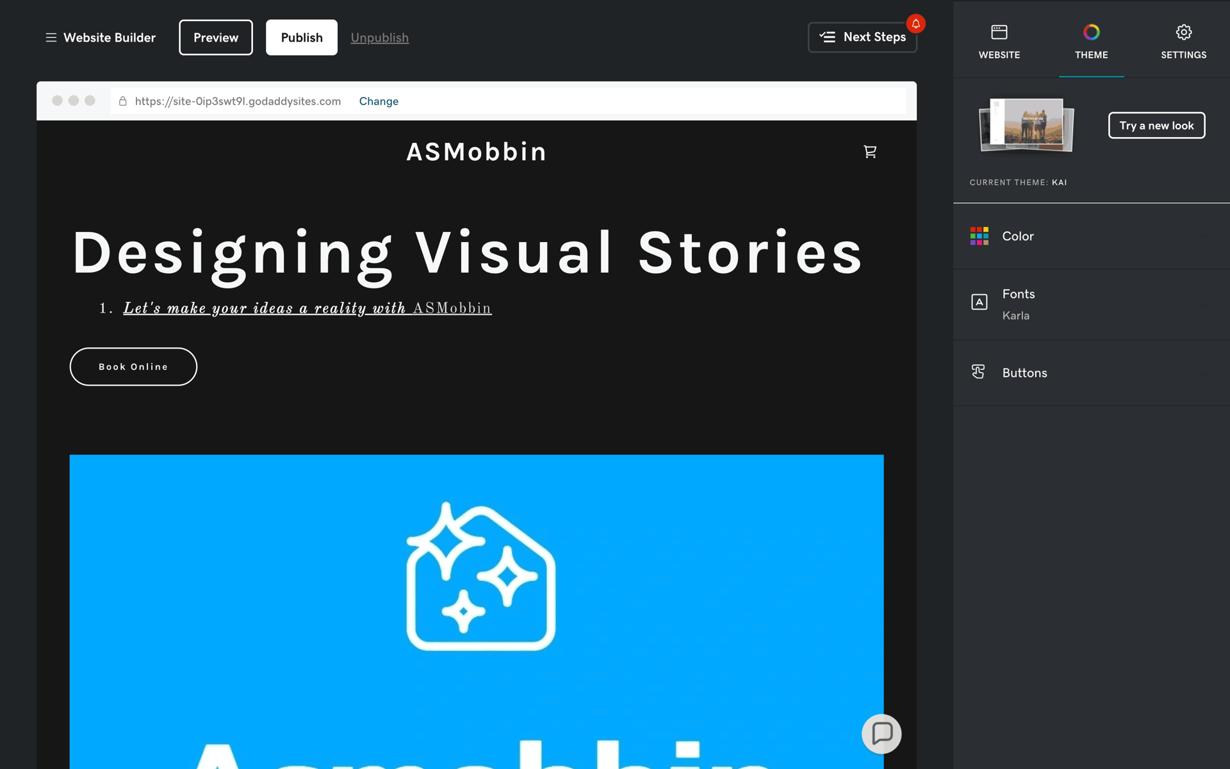Expand the Buttons section
Viewport: 1230px width, 769px height.
1092,373
